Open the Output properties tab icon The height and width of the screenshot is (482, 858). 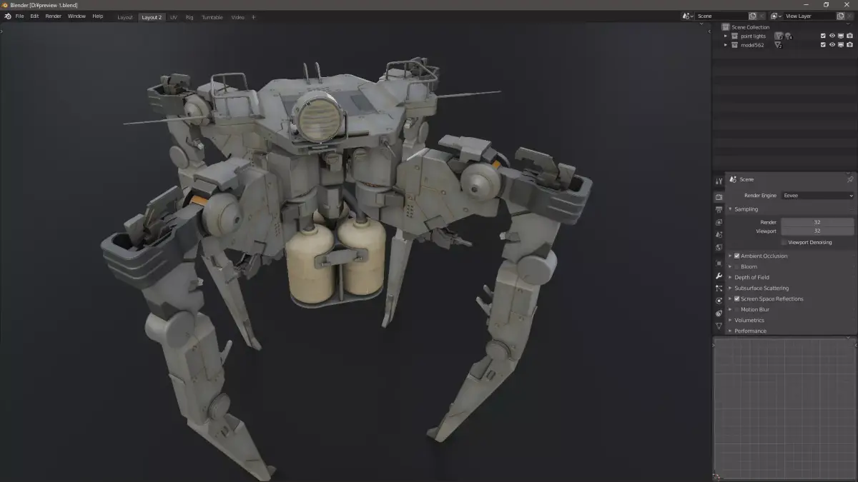(x=719, y=209)
